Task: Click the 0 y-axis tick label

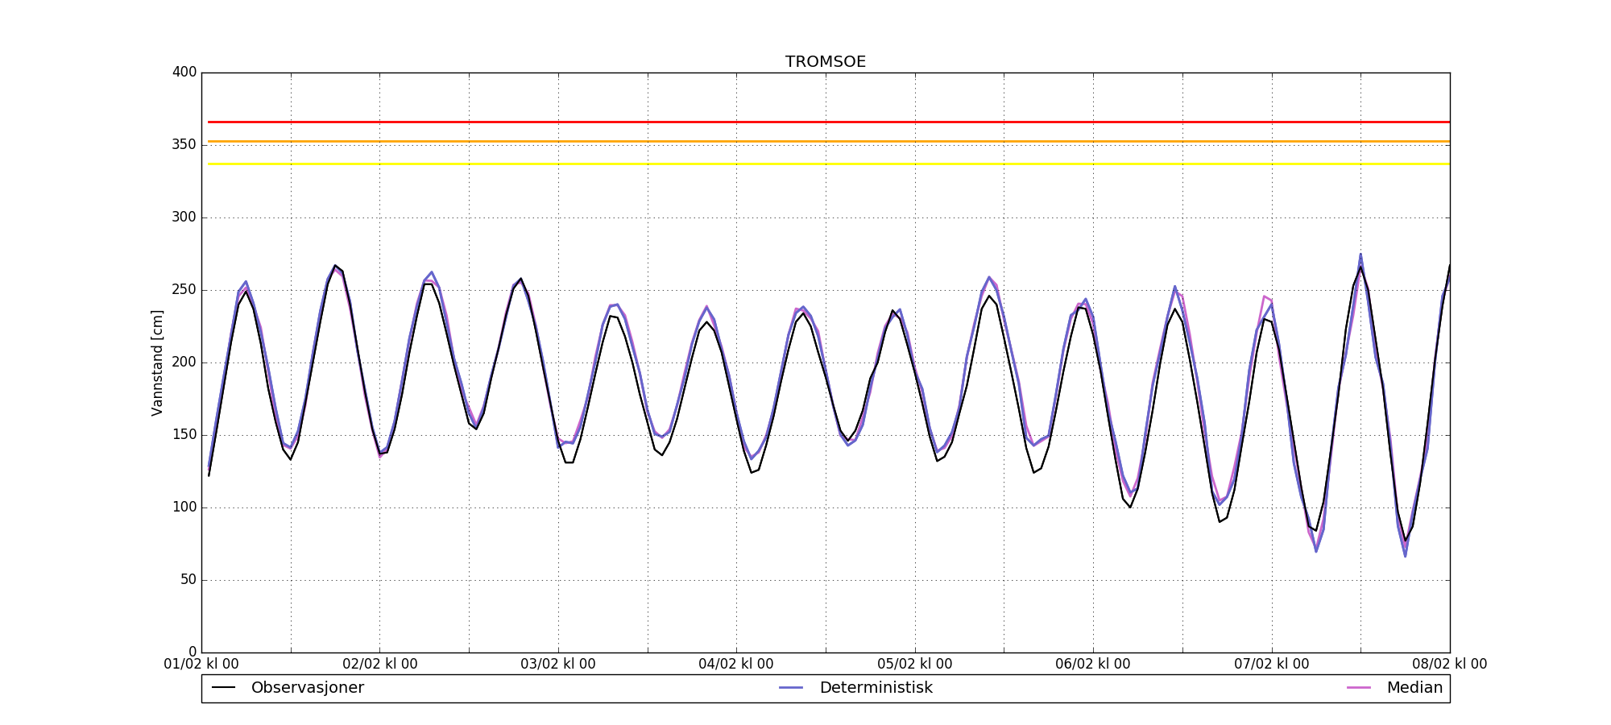Action: pyautogui.click(x=192, y=652)
